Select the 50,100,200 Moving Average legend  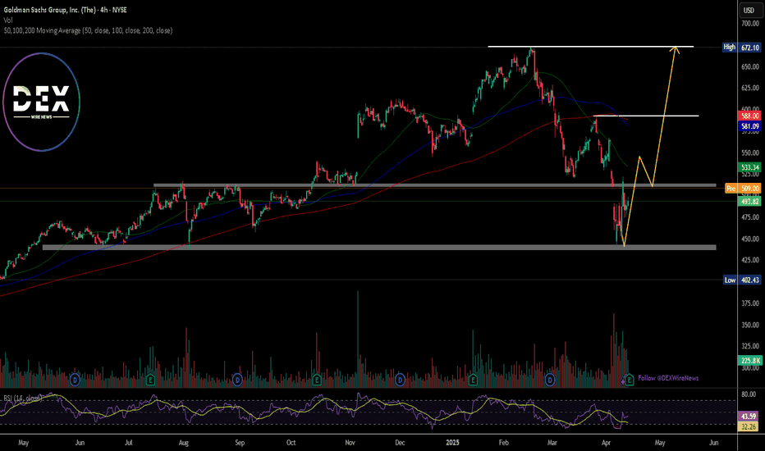point(88,30)
